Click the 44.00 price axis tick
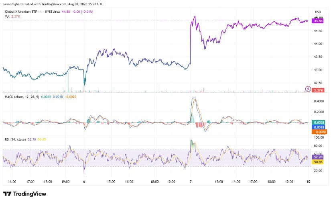The height and width of the screenshot is (202, 331). [x=318, y=44]
